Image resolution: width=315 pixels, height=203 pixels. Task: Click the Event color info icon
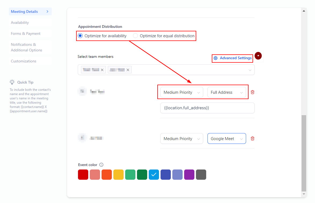point(101,165)
